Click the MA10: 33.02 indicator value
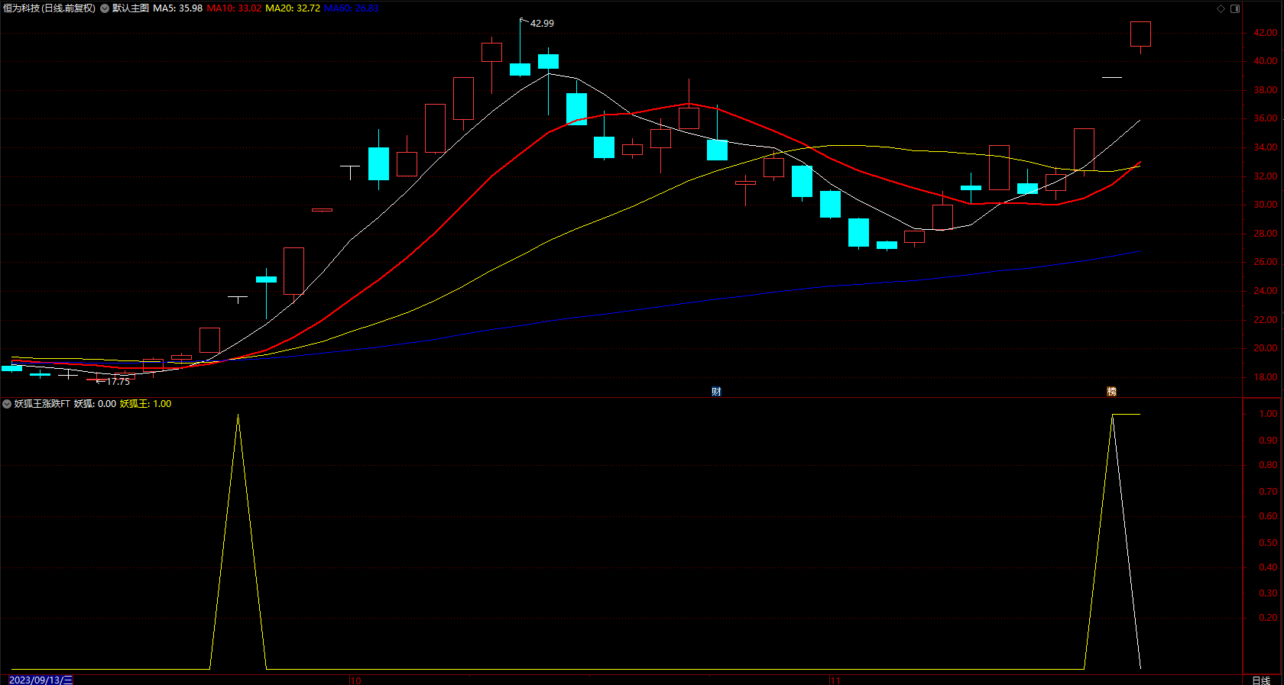Image resolution: width=1284 pixels, height=685 pixels. click(x=234, y=8)
